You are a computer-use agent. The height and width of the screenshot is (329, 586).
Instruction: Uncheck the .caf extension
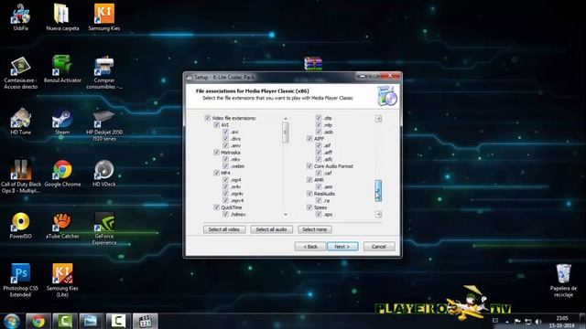coord(319,173)
